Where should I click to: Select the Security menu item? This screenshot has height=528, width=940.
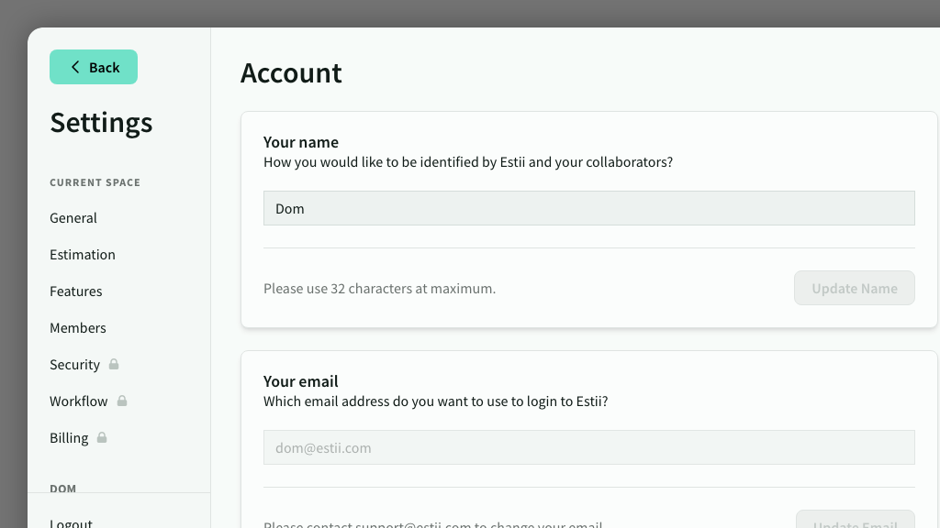point(75,365)
